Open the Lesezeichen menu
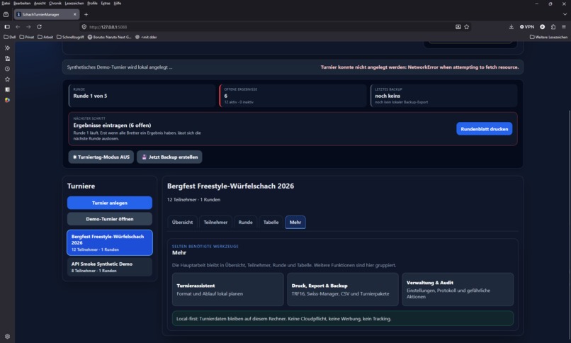571x343 pixels. 74,4
